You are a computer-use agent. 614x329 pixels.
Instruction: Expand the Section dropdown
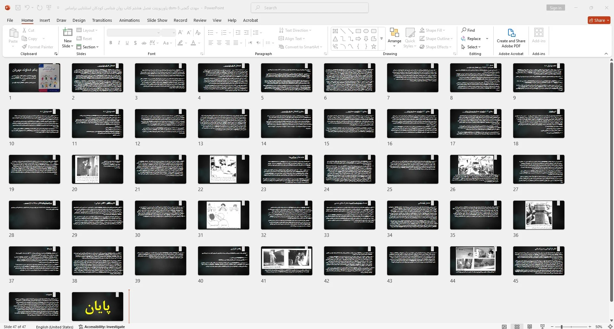click(87, 47)
